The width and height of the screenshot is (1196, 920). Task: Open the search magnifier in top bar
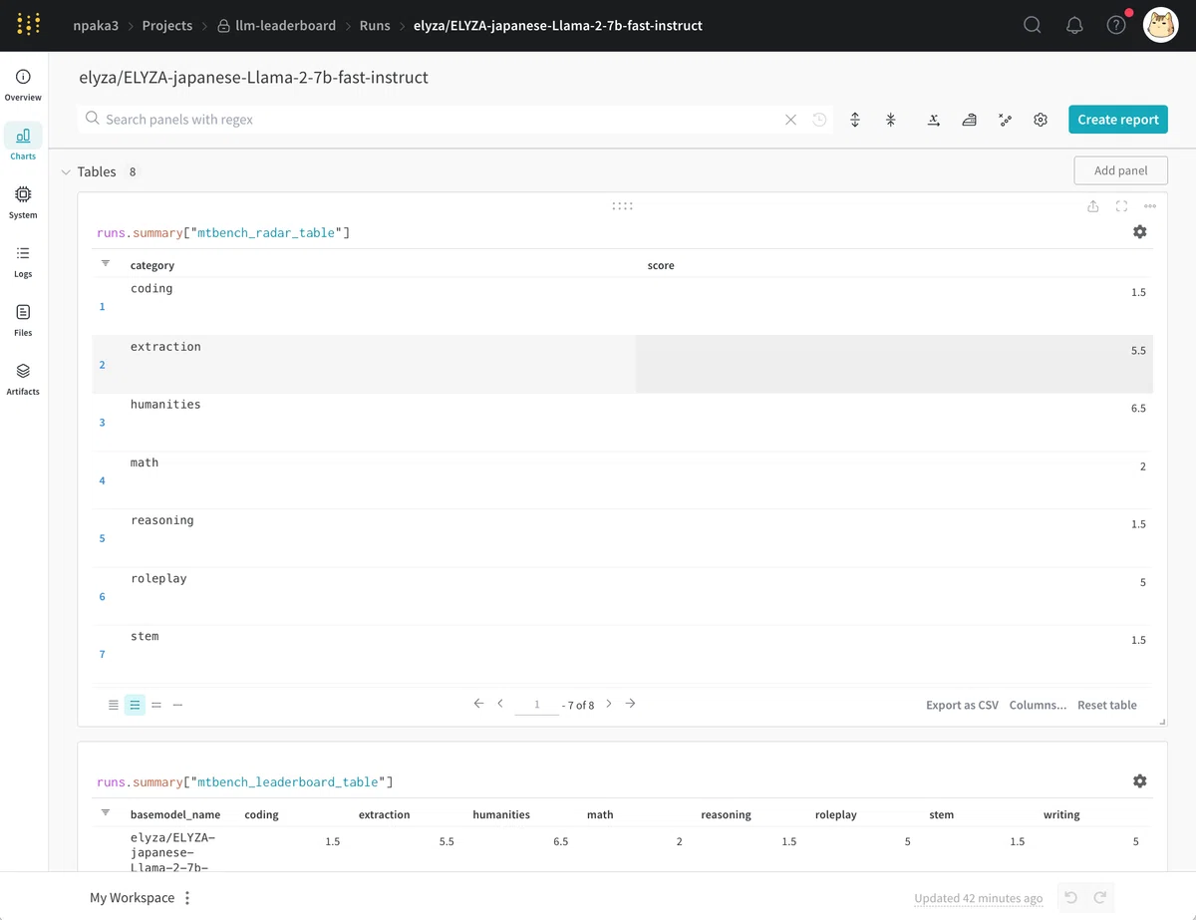click(x=1033, y=26)
